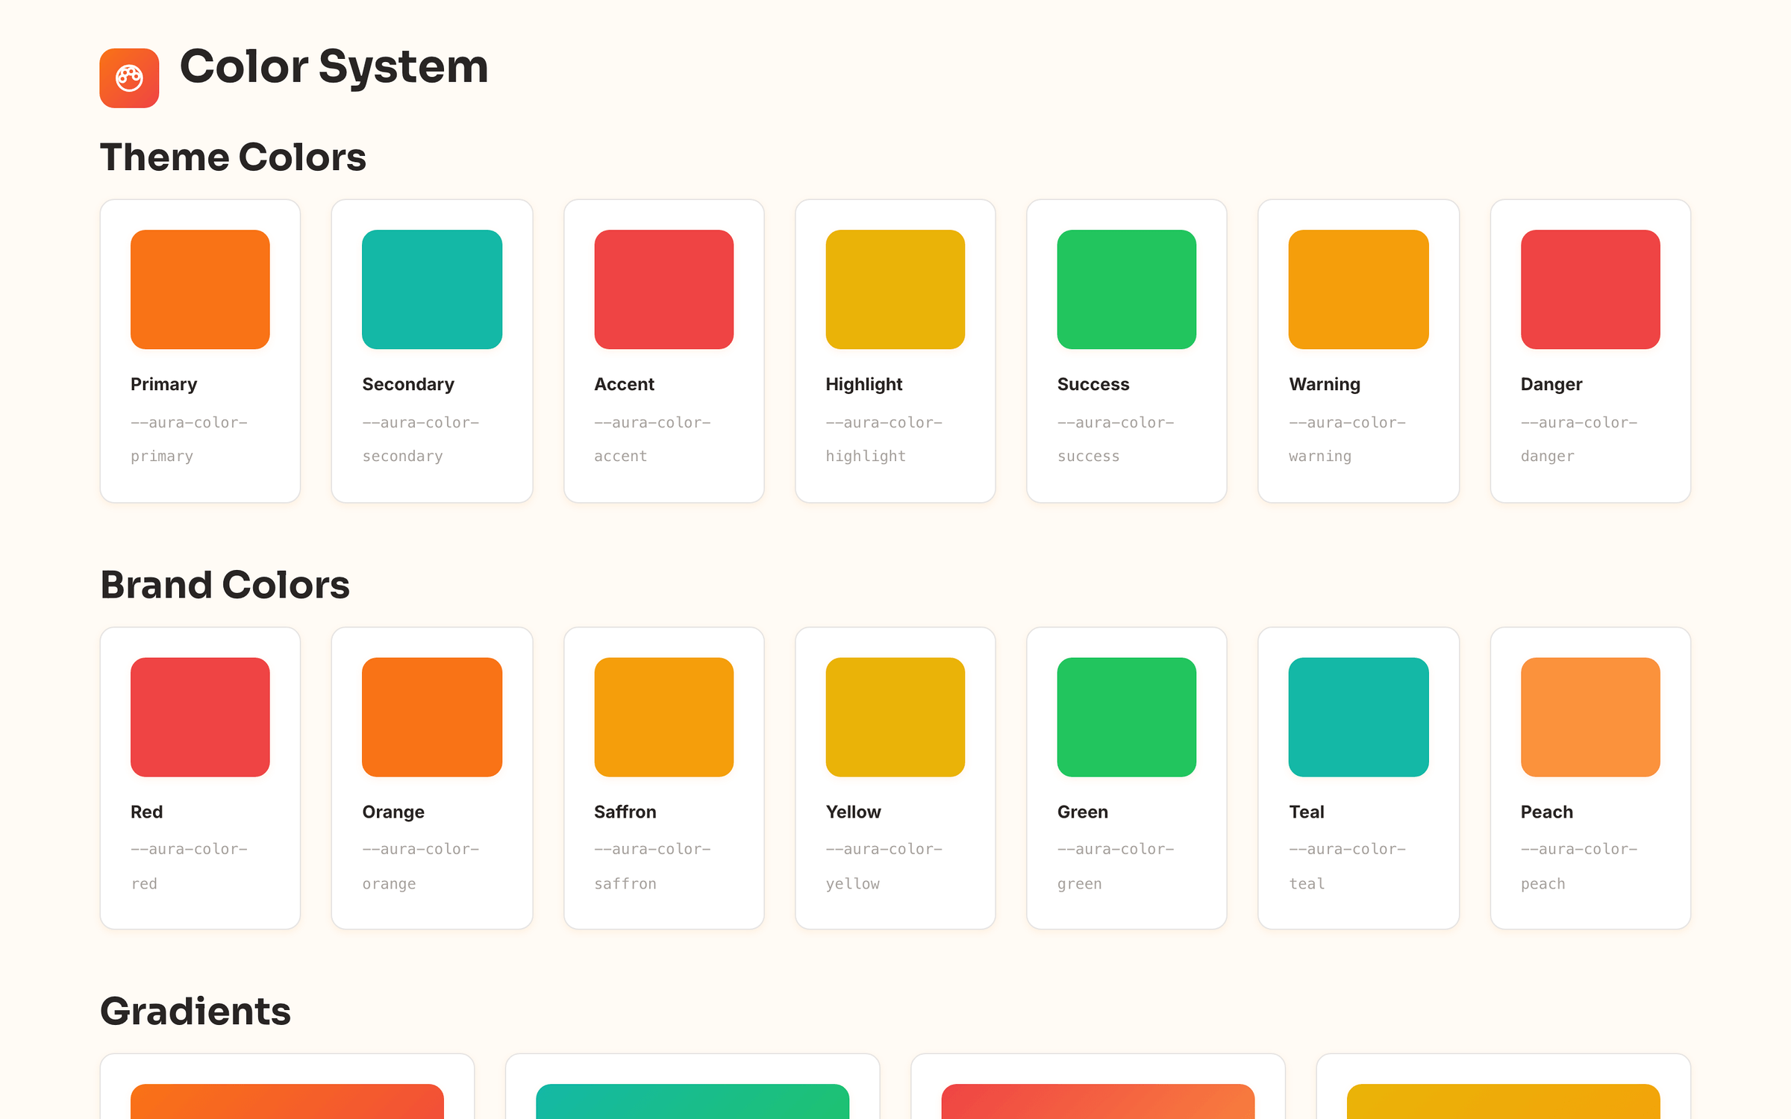Image resolution: width=1791 pixels, height=1119 pixels.
Task: Click the Teal brand label
Action: [x=1307, y=812]
